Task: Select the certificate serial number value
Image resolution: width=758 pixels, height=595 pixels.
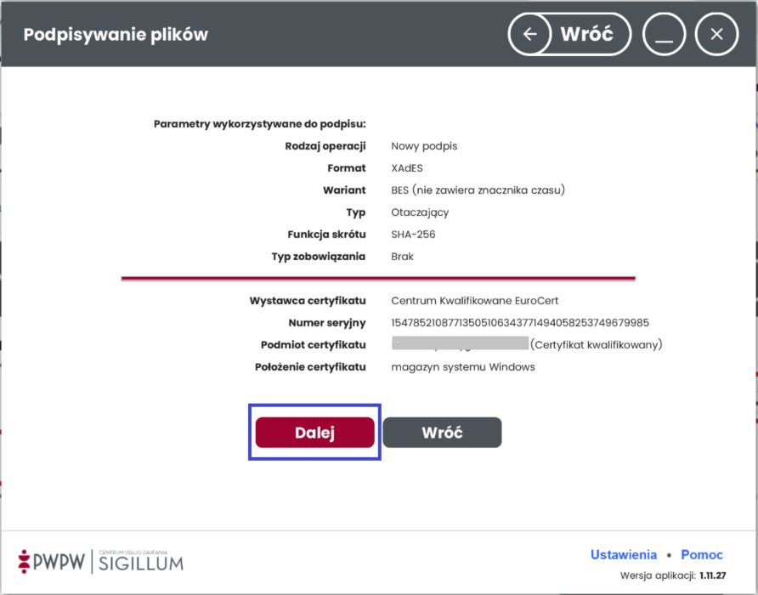Action: (520, 323)
